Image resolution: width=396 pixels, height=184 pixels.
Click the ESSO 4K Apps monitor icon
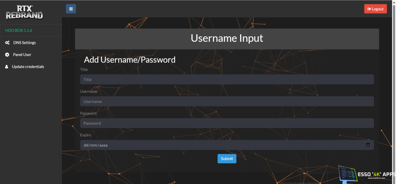coord(347,173)
